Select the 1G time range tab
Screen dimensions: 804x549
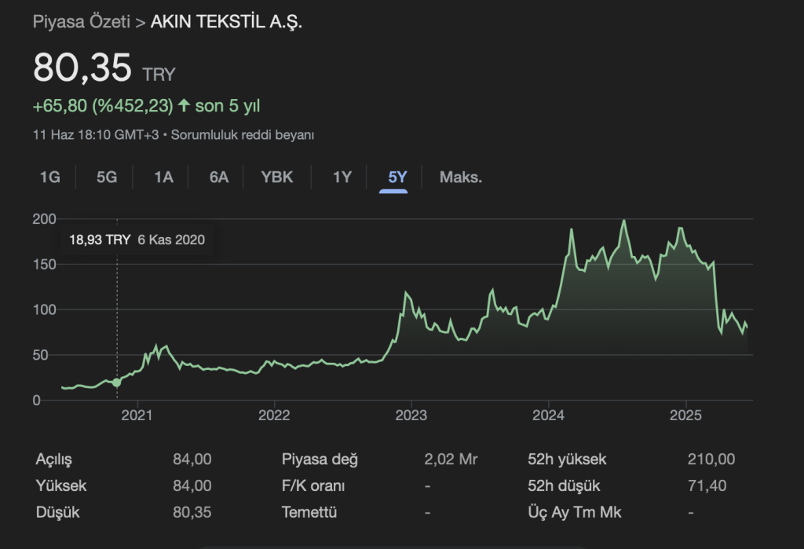(x=49, y=177)
